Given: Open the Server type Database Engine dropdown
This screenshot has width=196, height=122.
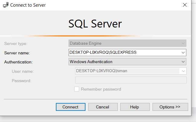Looking at the screenshot, I should click(127, 43).
